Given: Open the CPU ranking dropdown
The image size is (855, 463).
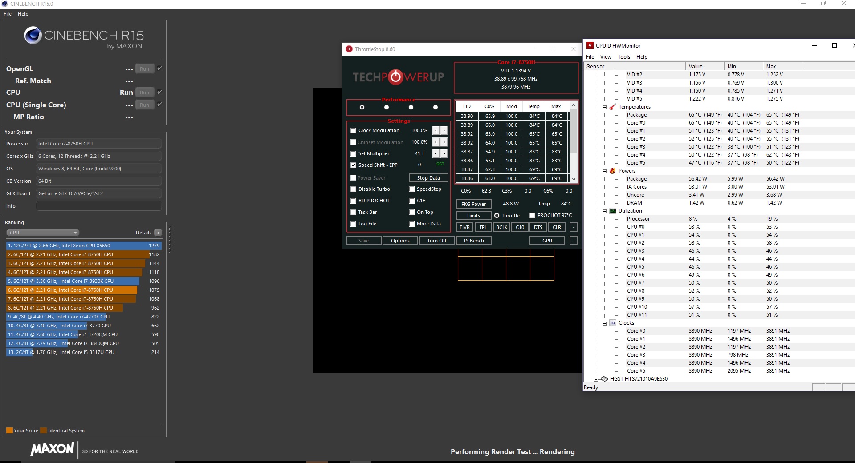Looking at the screenshot, I should 43,233.
